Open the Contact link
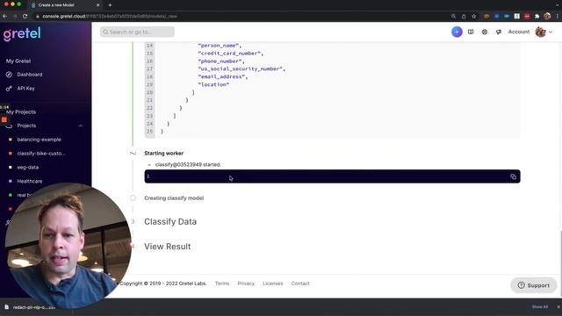Screen dimensions: 562x316 300,284
